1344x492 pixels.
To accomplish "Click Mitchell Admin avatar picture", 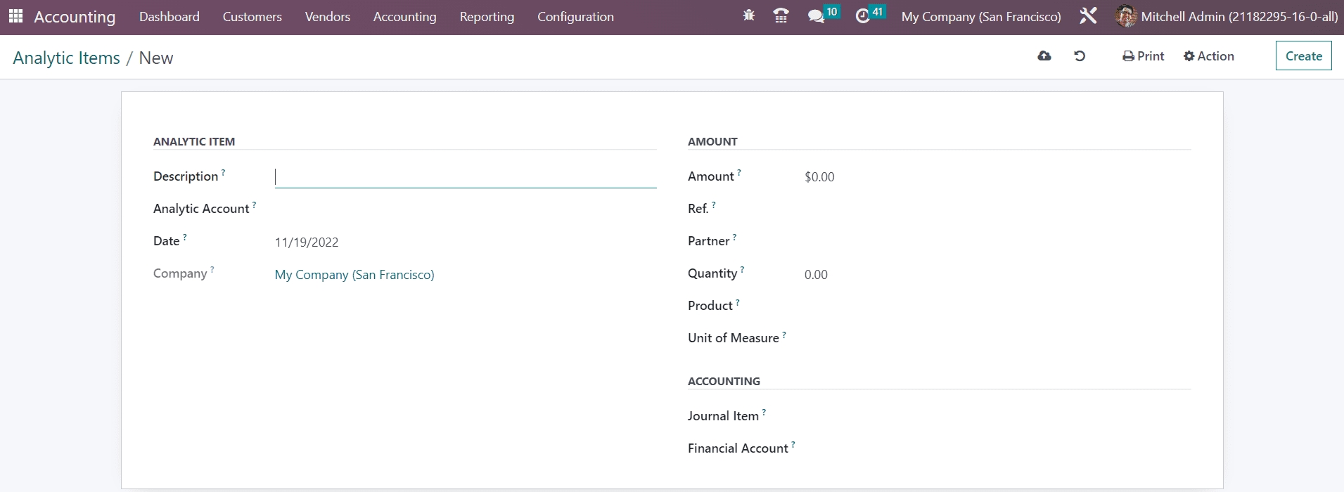I will pyautogui.click(x=1125, y=16).
